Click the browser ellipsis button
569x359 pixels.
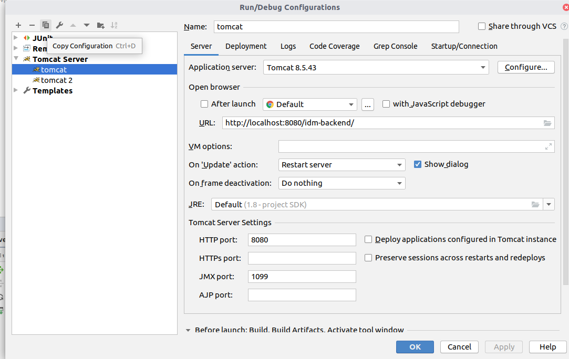[x=368, y=104]
